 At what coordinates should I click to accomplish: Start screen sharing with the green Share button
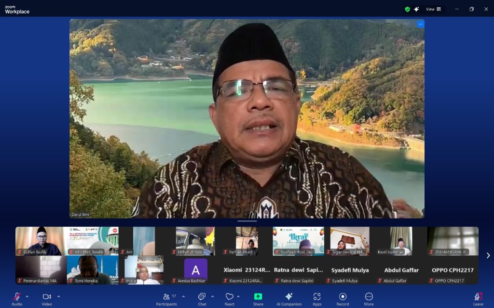[258, 297]
